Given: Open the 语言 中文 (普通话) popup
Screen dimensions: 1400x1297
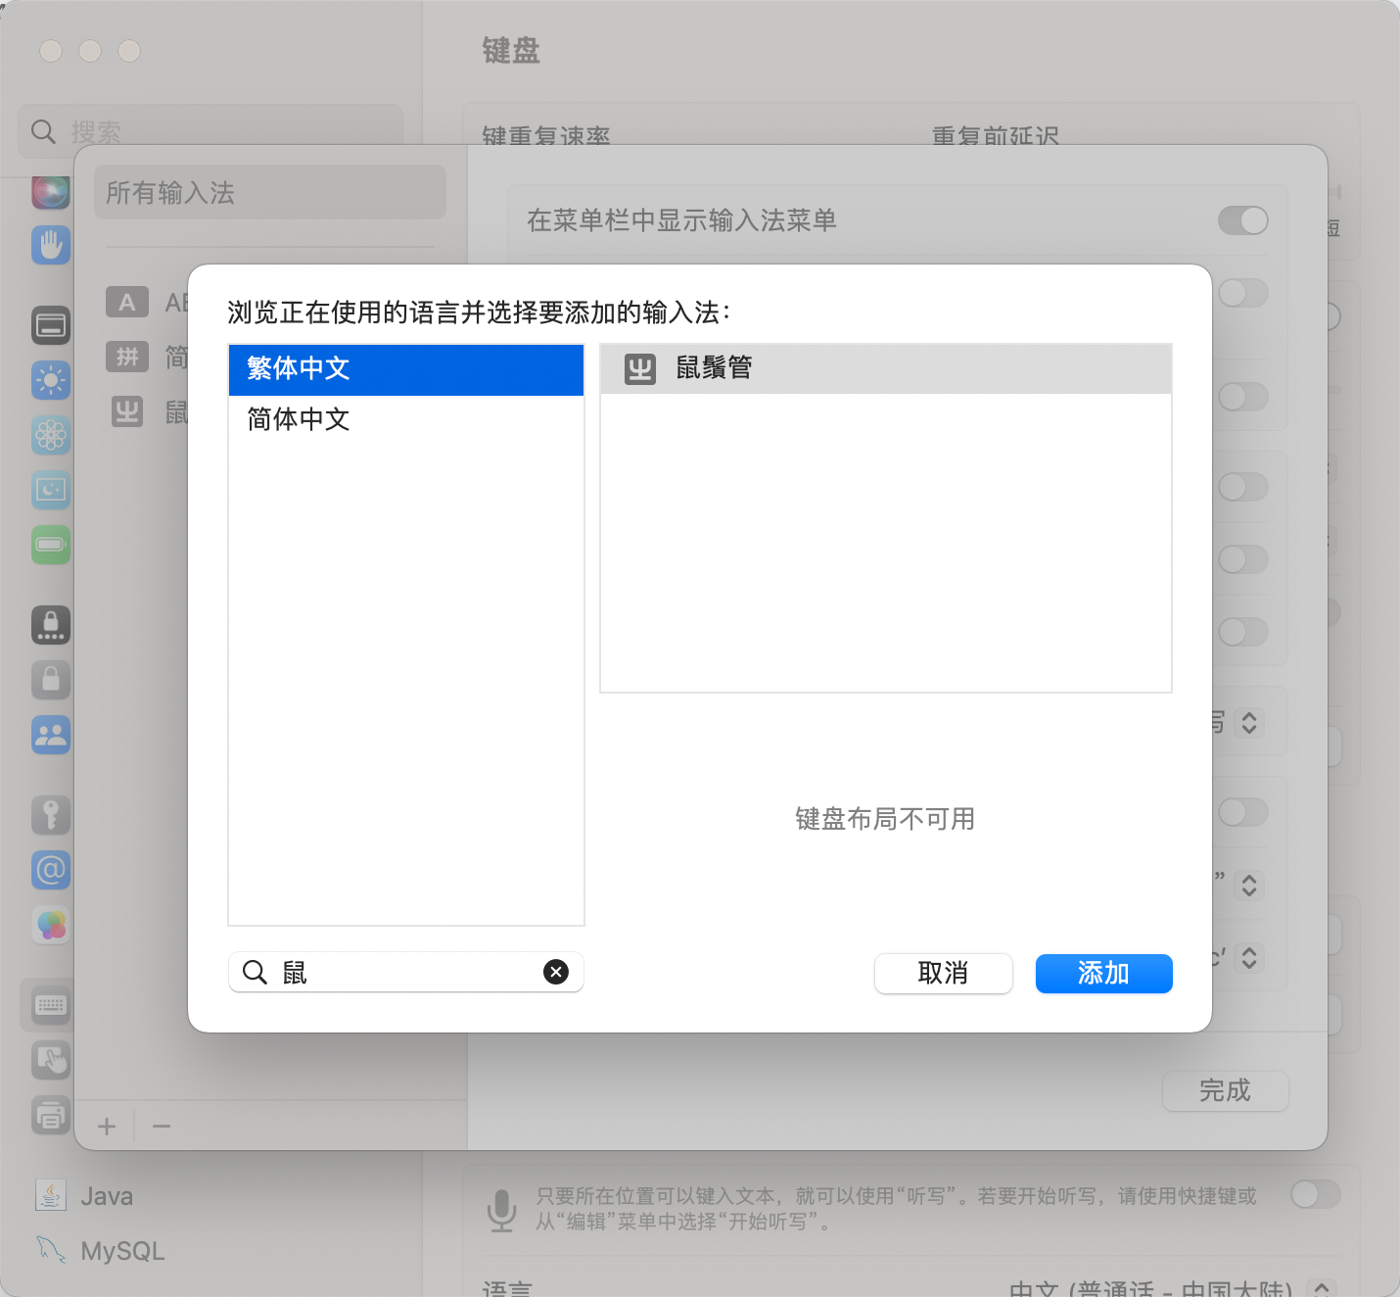Looking at the screenshot, I should [1322, 1287].
